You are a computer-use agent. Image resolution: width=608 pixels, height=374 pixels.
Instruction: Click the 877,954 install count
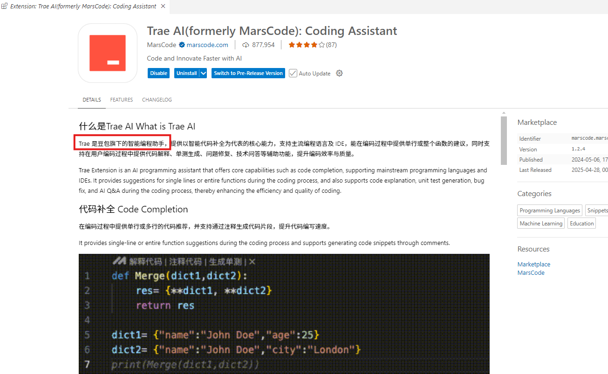(x=263, y=45)
